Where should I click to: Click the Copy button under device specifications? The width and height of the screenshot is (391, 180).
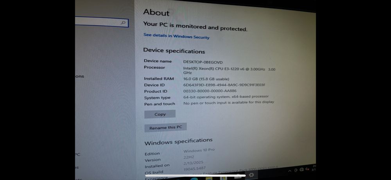[160, 114]
